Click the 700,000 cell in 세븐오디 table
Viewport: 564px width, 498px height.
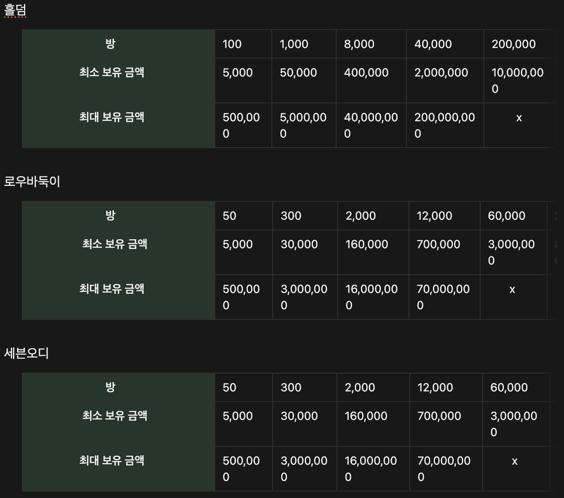pos(439,416)
